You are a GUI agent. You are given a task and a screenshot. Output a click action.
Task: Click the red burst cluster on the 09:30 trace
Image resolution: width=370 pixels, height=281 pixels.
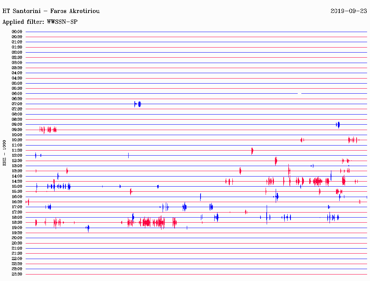coord(48,130)
